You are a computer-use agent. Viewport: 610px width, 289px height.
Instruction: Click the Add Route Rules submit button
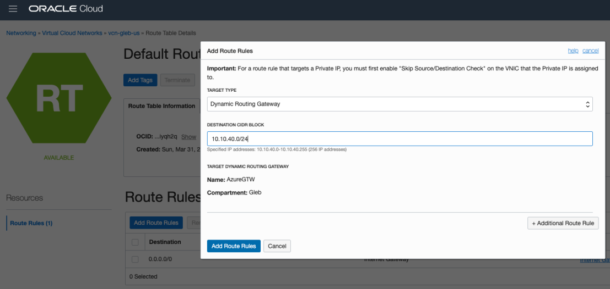tap(234, 246)
